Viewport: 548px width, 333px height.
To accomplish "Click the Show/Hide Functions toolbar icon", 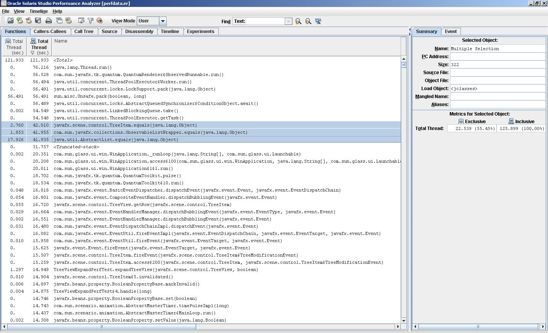I will click(x=100, y=21).
